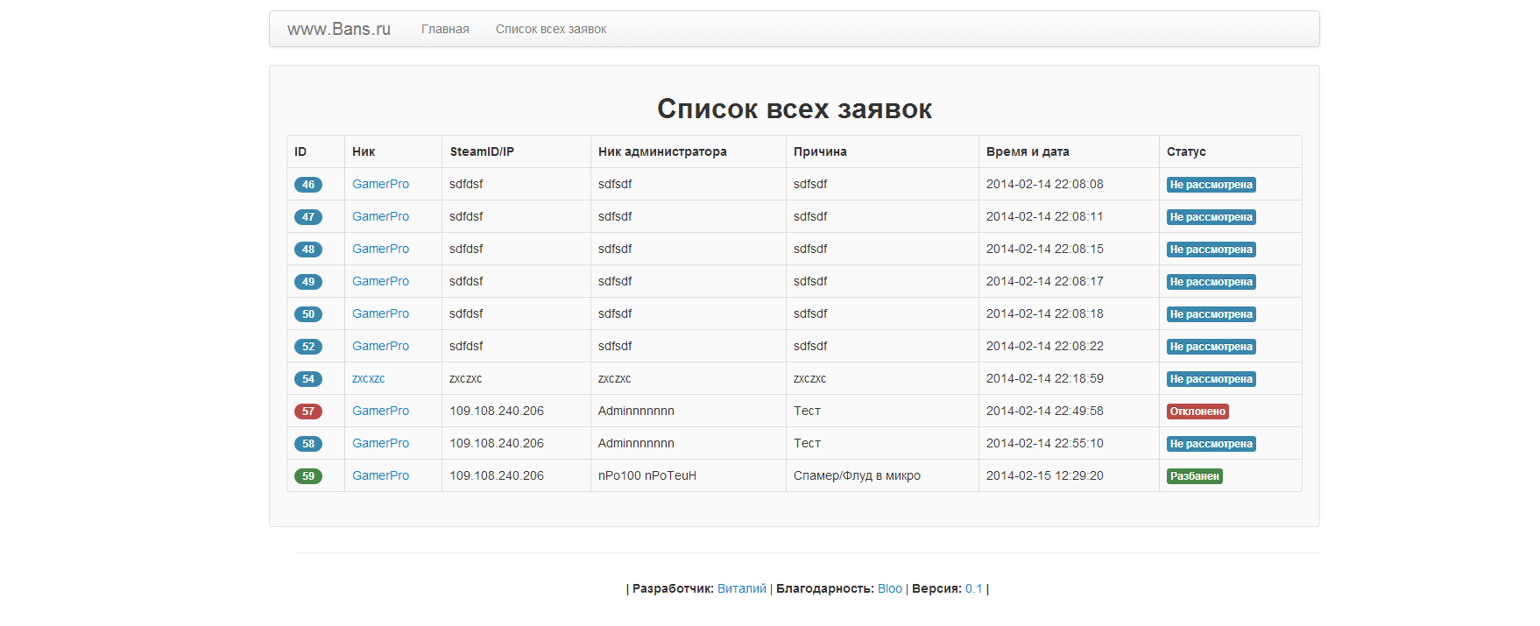Select timestamp 2014-02-14 22:08:08
The image size is (1540, 626).
coord(1045,184)
